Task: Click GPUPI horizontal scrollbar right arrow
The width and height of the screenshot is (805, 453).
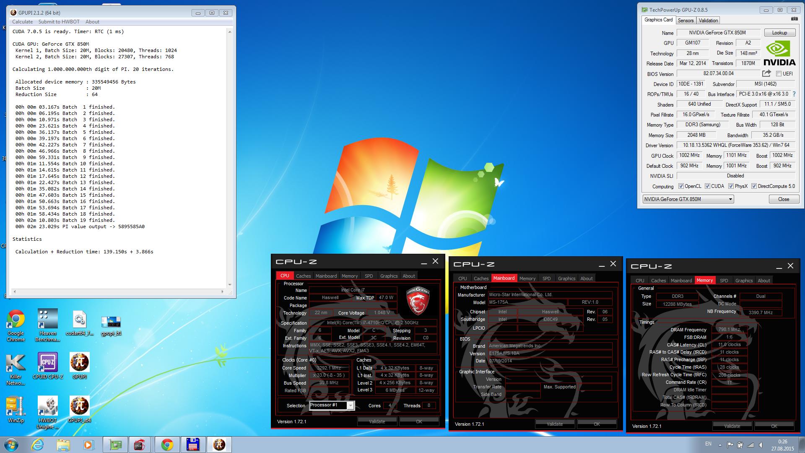Action: pyautogui.click(x=223, y=291)
